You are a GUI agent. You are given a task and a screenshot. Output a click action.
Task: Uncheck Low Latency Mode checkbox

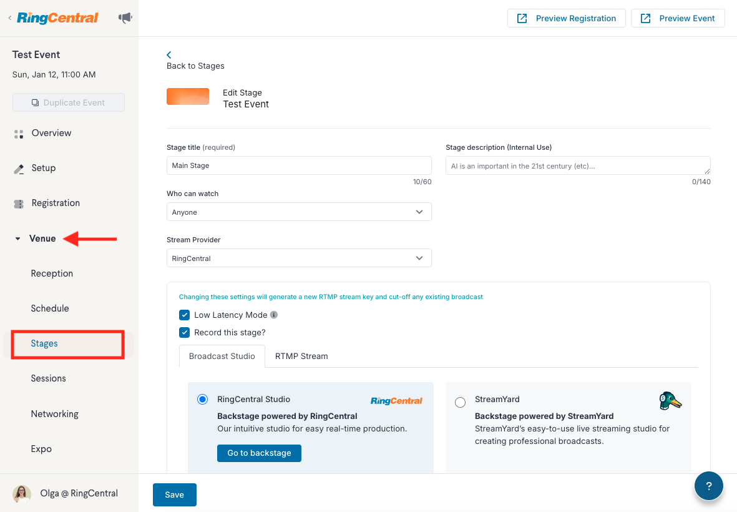point(184,315)
